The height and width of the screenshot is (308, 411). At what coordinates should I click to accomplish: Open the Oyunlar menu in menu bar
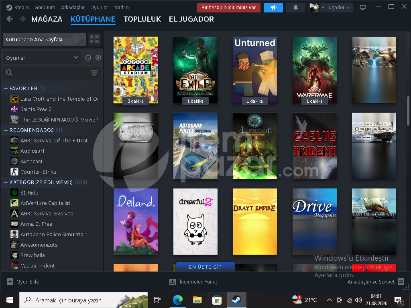pyautogui.click(x=99, y=8)
